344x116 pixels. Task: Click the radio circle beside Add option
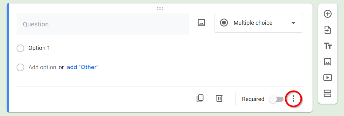(x=20, y=67)
